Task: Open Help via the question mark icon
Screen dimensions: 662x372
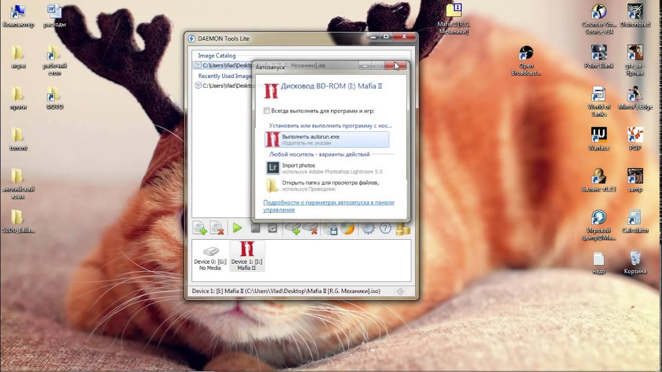Action: [x=385, y=228]
